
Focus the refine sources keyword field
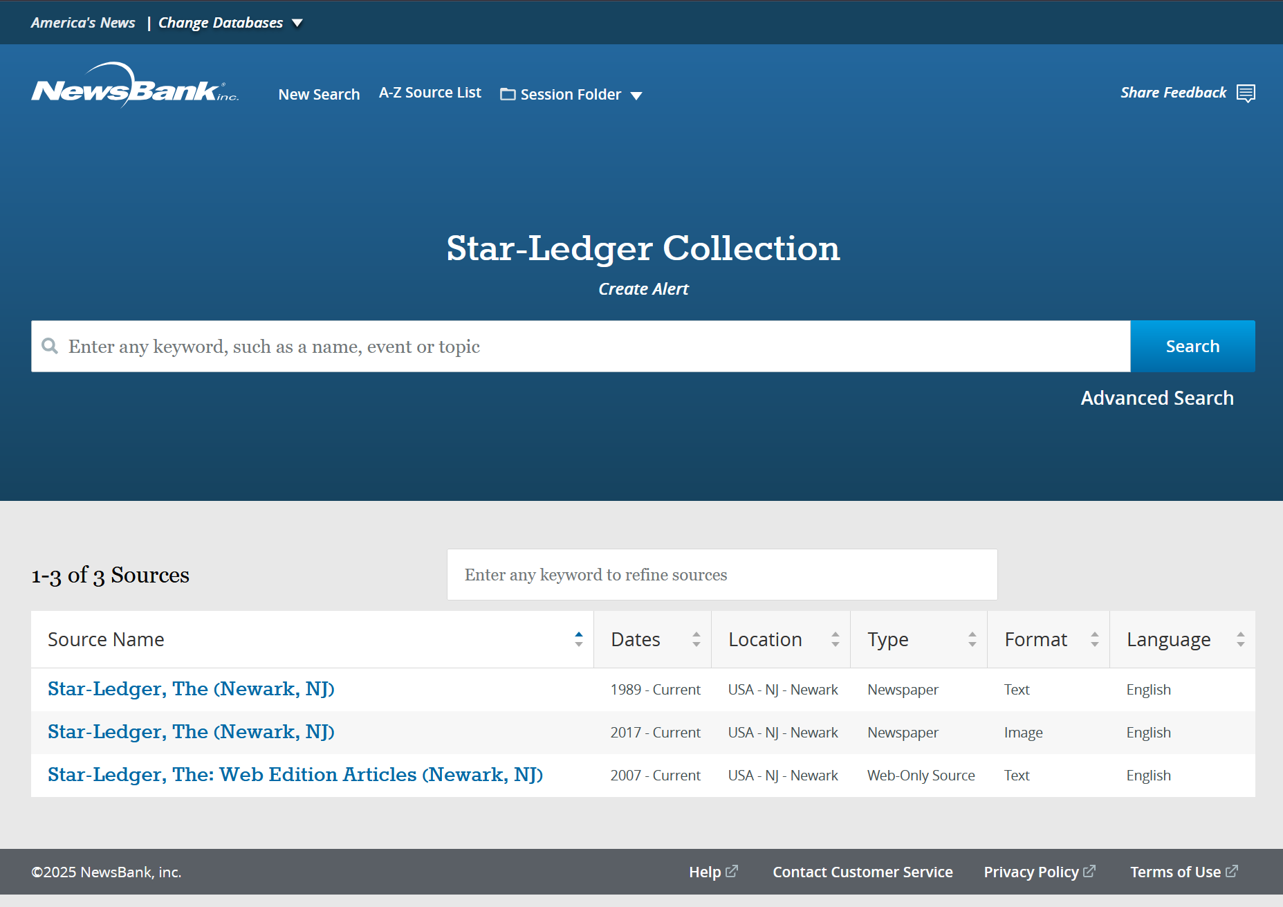pos(721,575)
